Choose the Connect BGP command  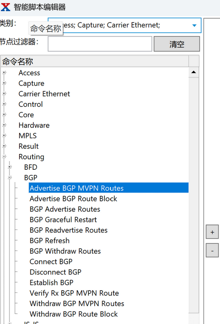tap(51, 262)
